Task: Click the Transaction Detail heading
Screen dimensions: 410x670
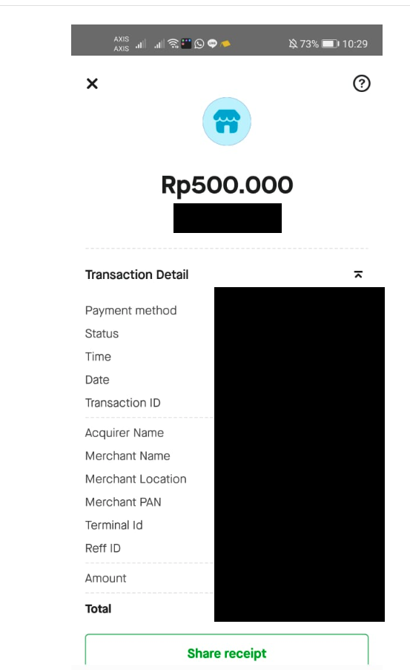Action: click(136, 275)
